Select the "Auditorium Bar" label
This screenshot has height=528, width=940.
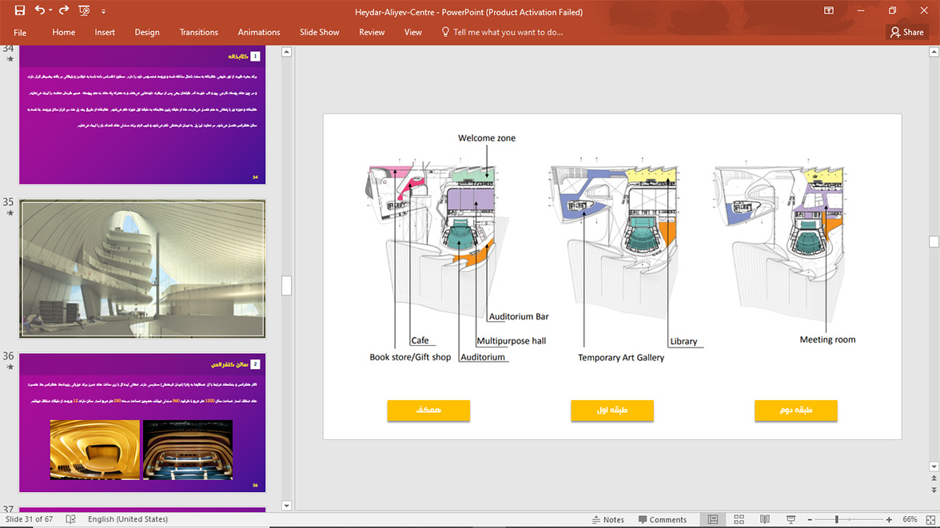tap(519, 316)
